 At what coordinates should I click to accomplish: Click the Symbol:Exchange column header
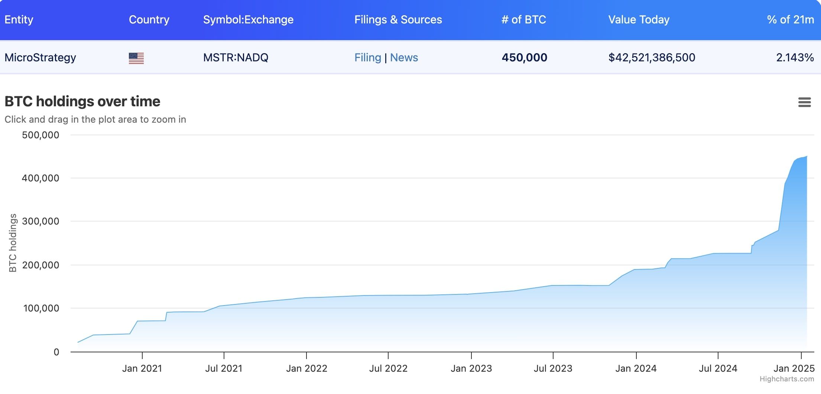pos(248,19)
